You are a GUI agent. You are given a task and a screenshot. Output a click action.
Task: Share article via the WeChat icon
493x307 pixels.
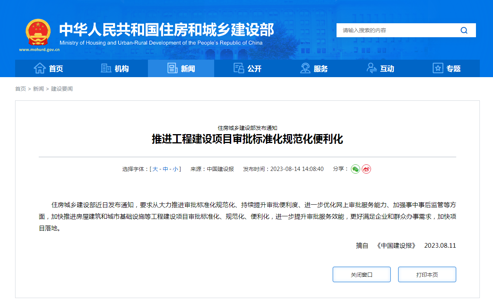coord(355,169)
